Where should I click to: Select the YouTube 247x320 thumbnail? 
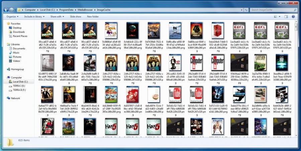197,95
